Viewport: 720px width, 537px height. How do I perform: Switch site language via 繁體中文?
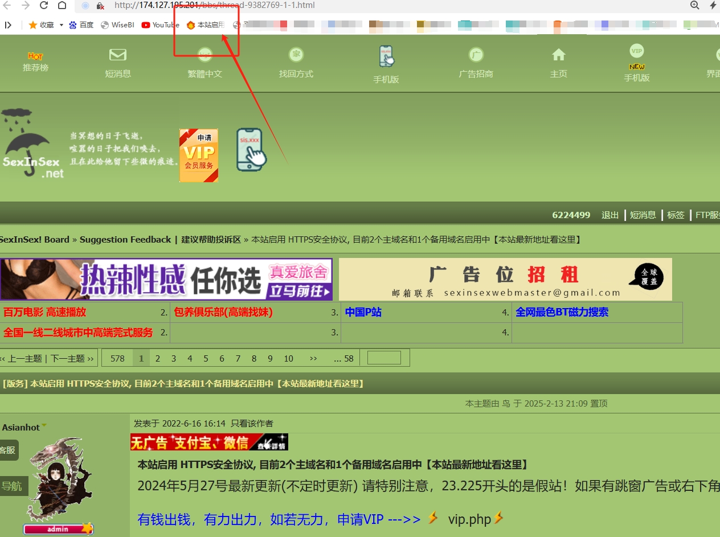coord(204,73)
